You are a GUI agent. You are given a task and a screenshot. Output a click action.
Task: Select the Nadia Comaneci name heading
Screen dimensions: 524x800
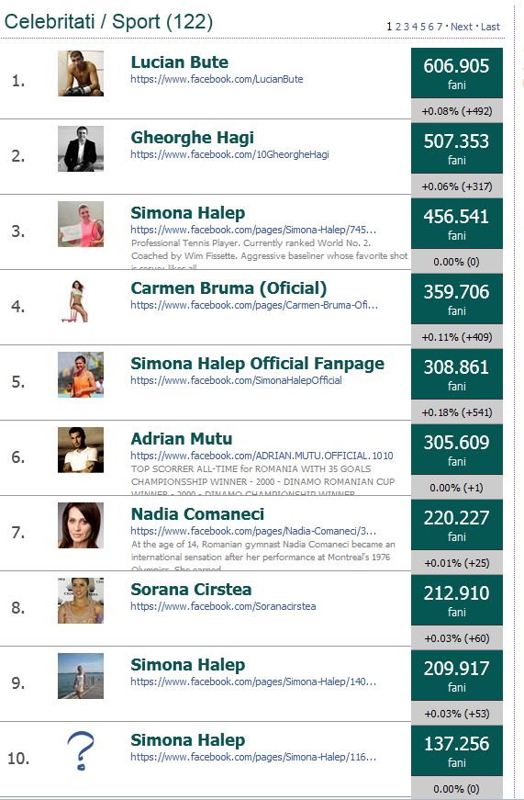[197, 514]
